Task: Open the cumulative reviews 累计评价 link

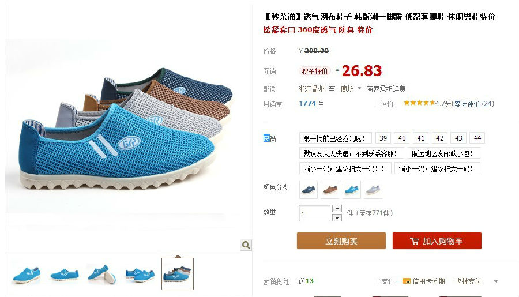Action: 473,104
